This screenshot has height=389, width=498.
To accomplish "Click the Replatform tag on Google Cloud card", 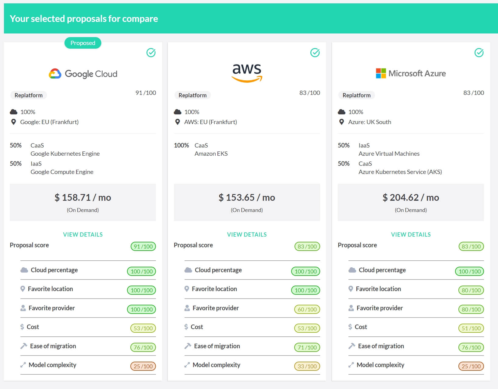I will [29, 95].
